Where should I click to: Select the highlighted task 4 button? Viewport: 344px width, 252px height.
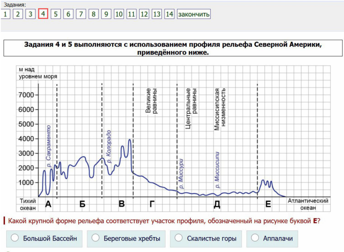(x=43, y=14)
